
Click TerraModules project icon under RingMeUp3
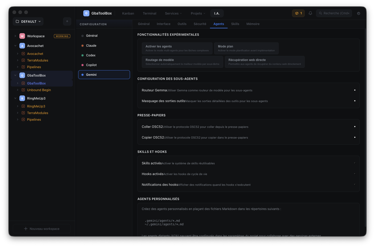[23, 113]
